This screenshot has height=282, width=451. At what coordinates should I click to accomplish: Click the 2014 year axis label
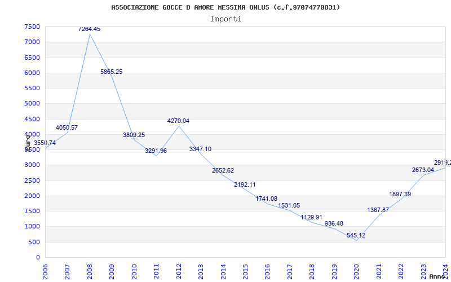[x=223, y=271]
